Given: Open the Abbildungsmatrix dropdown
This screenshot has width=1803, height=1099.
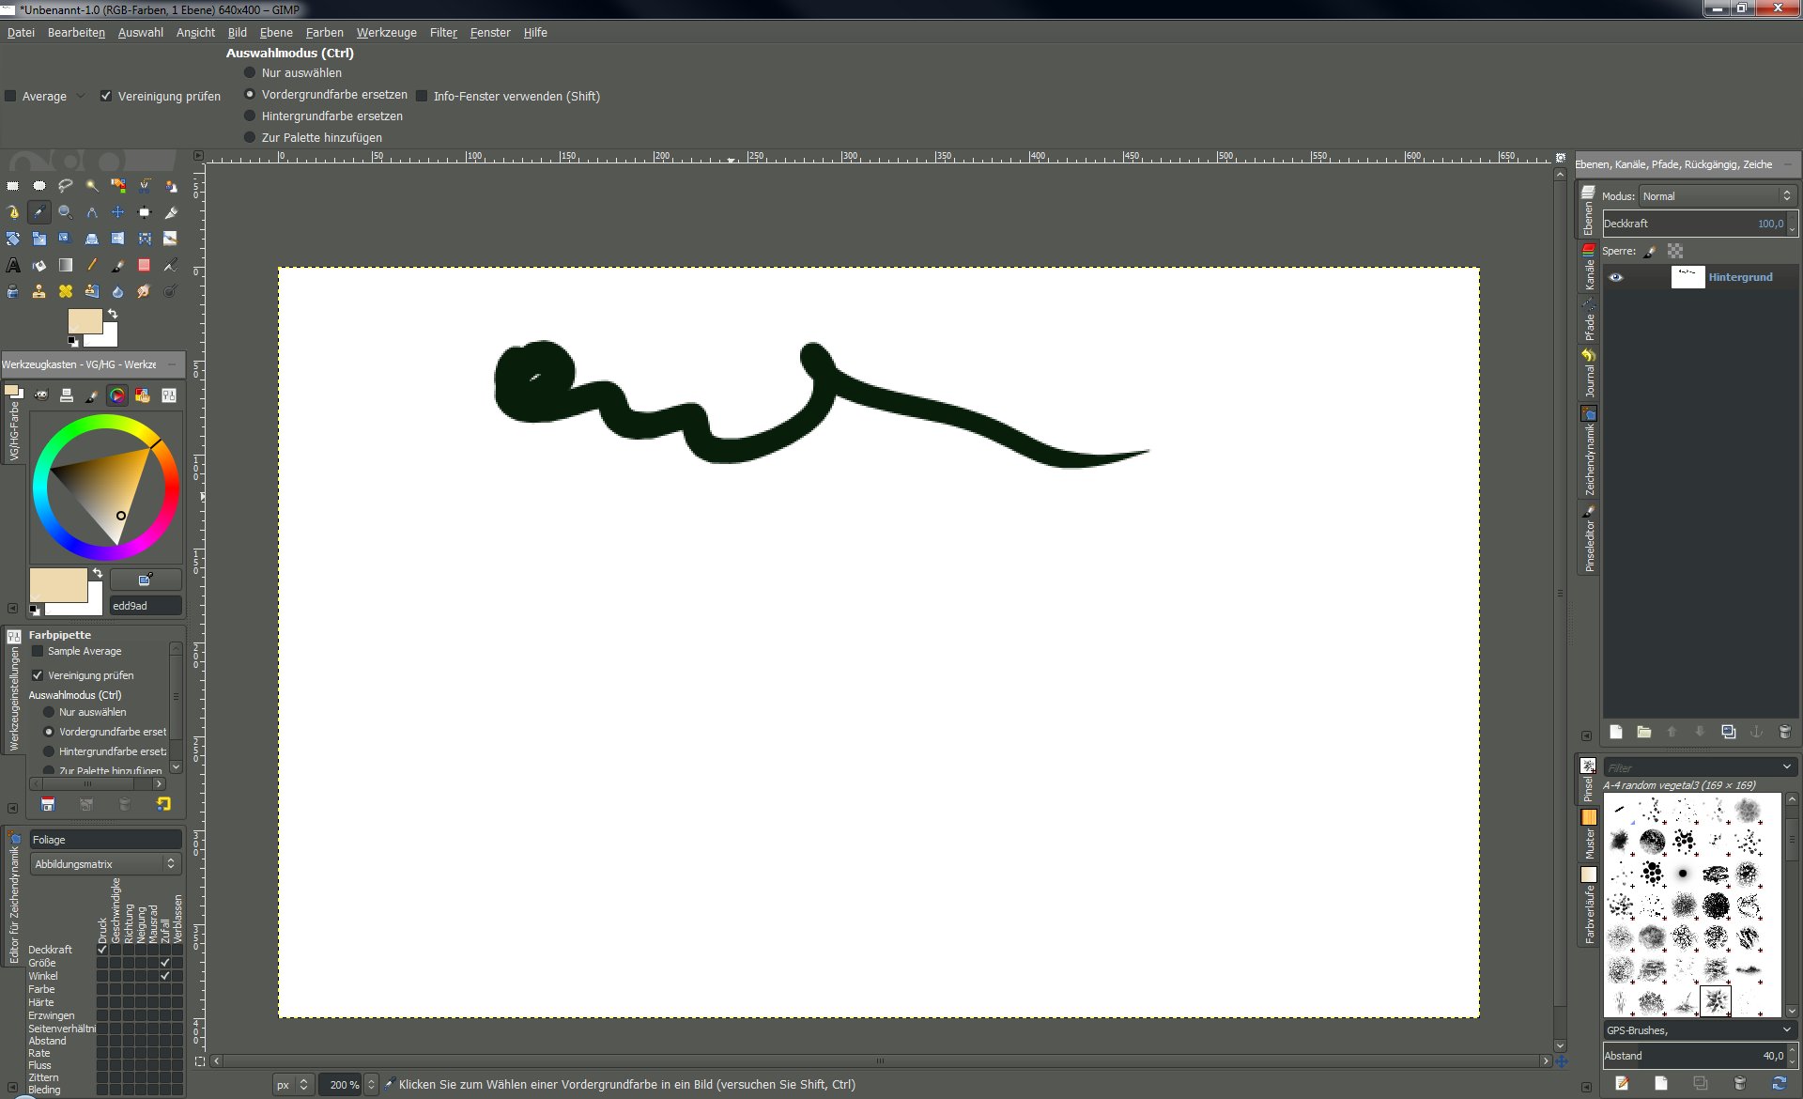Looking at the screenshot, I should click(x=105, y=864).
